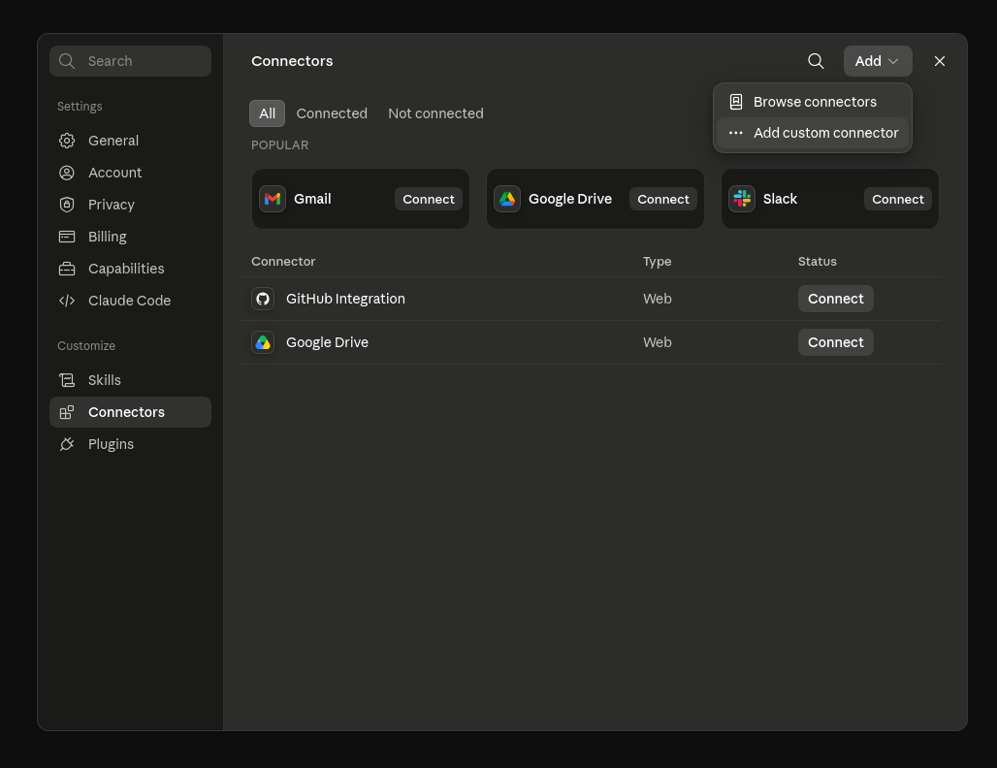This screenshot has width=997, height=768.
Task: Click the Google Drive name in table
Action: pos(327,342)
